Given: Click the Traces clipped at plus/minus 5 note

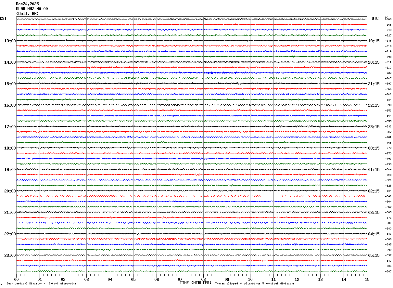Looking at the screenshot, I should (255, 284).
